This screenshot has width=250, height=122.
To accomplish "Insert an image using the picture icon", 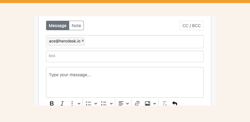I will 148,103.
